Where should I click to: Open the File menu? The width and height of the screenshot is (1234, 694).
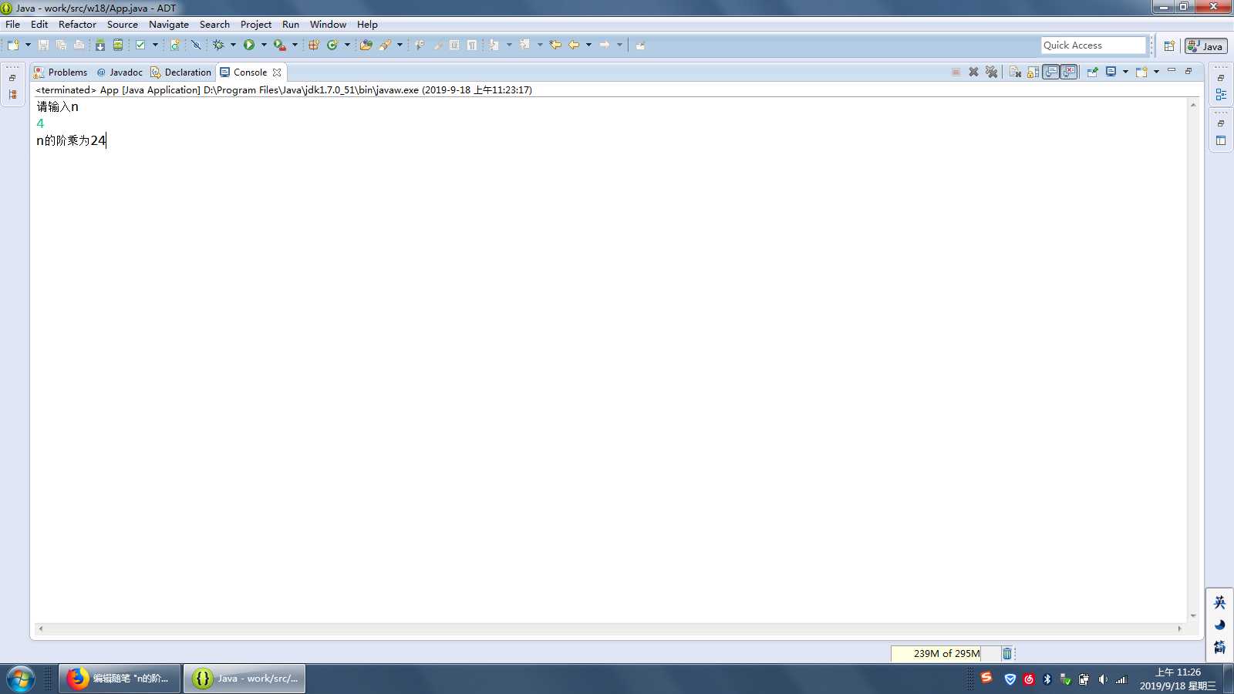[13, 24]
